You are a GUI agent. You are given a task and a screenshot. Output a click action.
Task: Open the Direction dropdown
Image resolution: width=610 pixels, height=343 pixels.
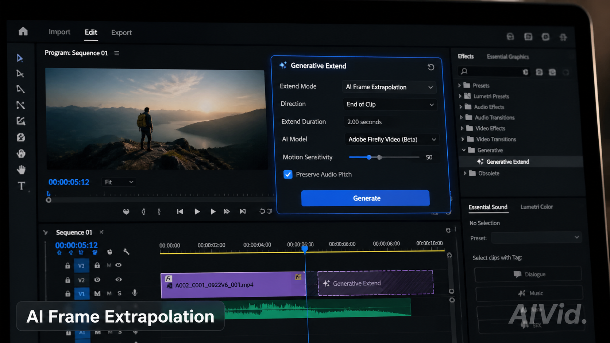pyautogui.click(x=390, y=104)
